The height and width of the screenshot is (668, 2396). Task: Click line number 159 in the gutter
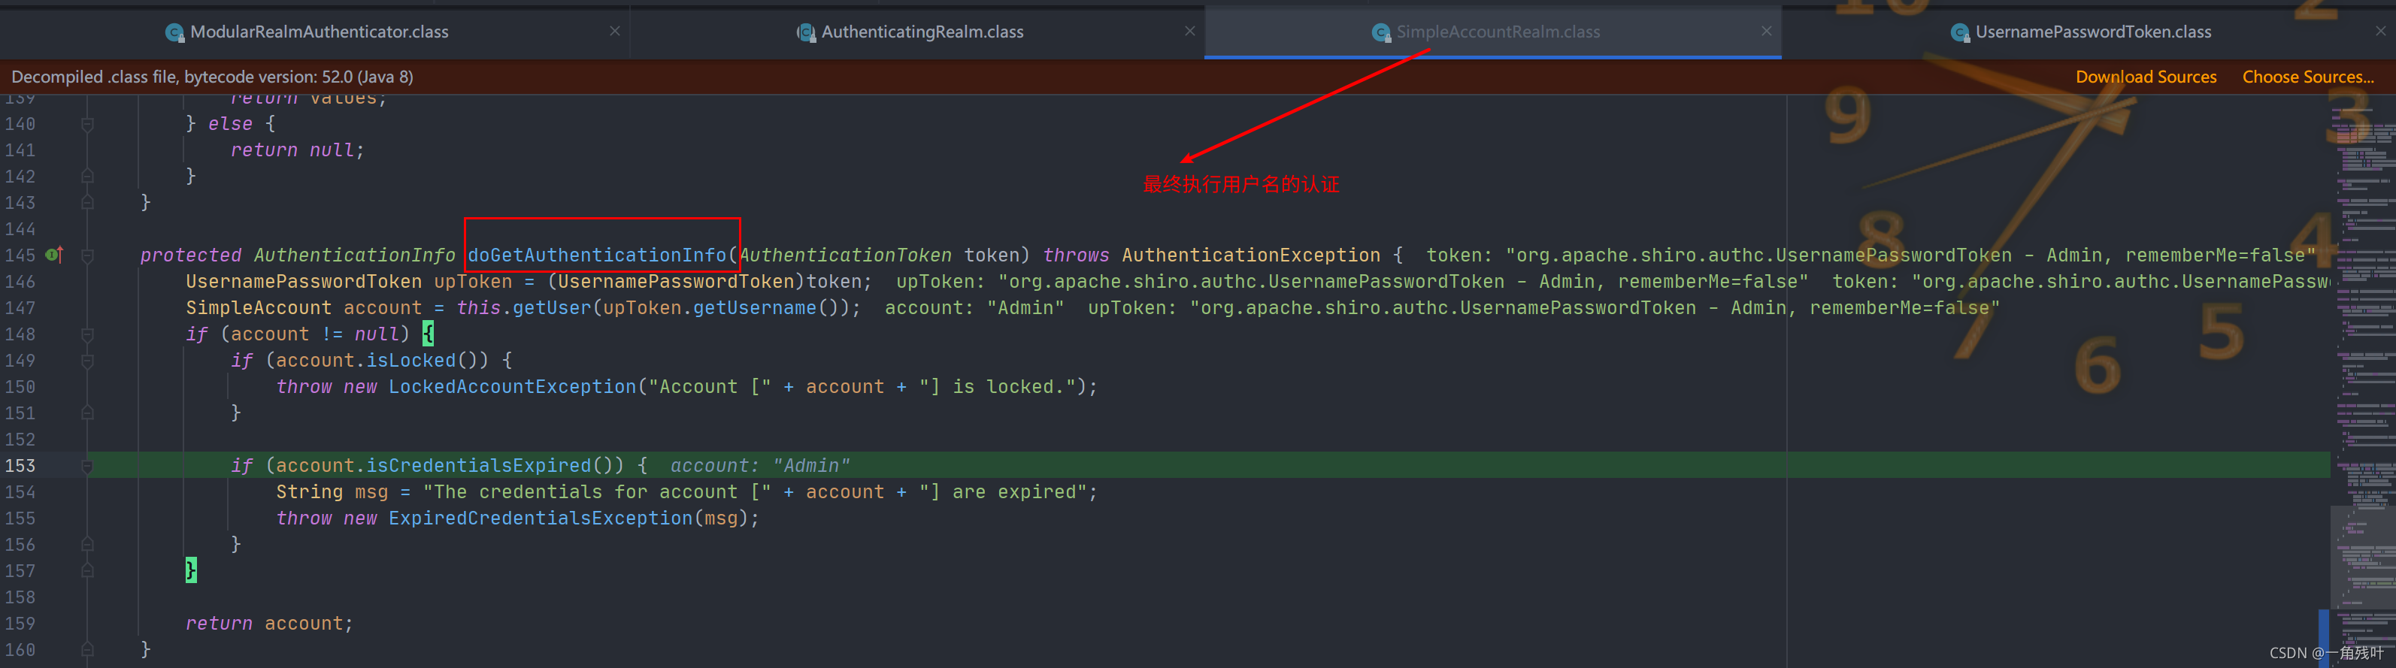pos(20,624)
